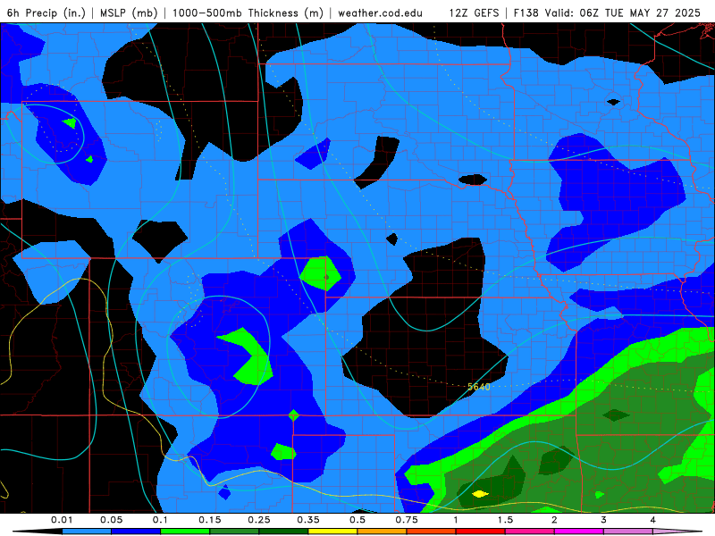Viewport: 715px width, 536px height.
Task: Select the orange 0.75–1 legend swatch
Action: [x=432, y=532]
